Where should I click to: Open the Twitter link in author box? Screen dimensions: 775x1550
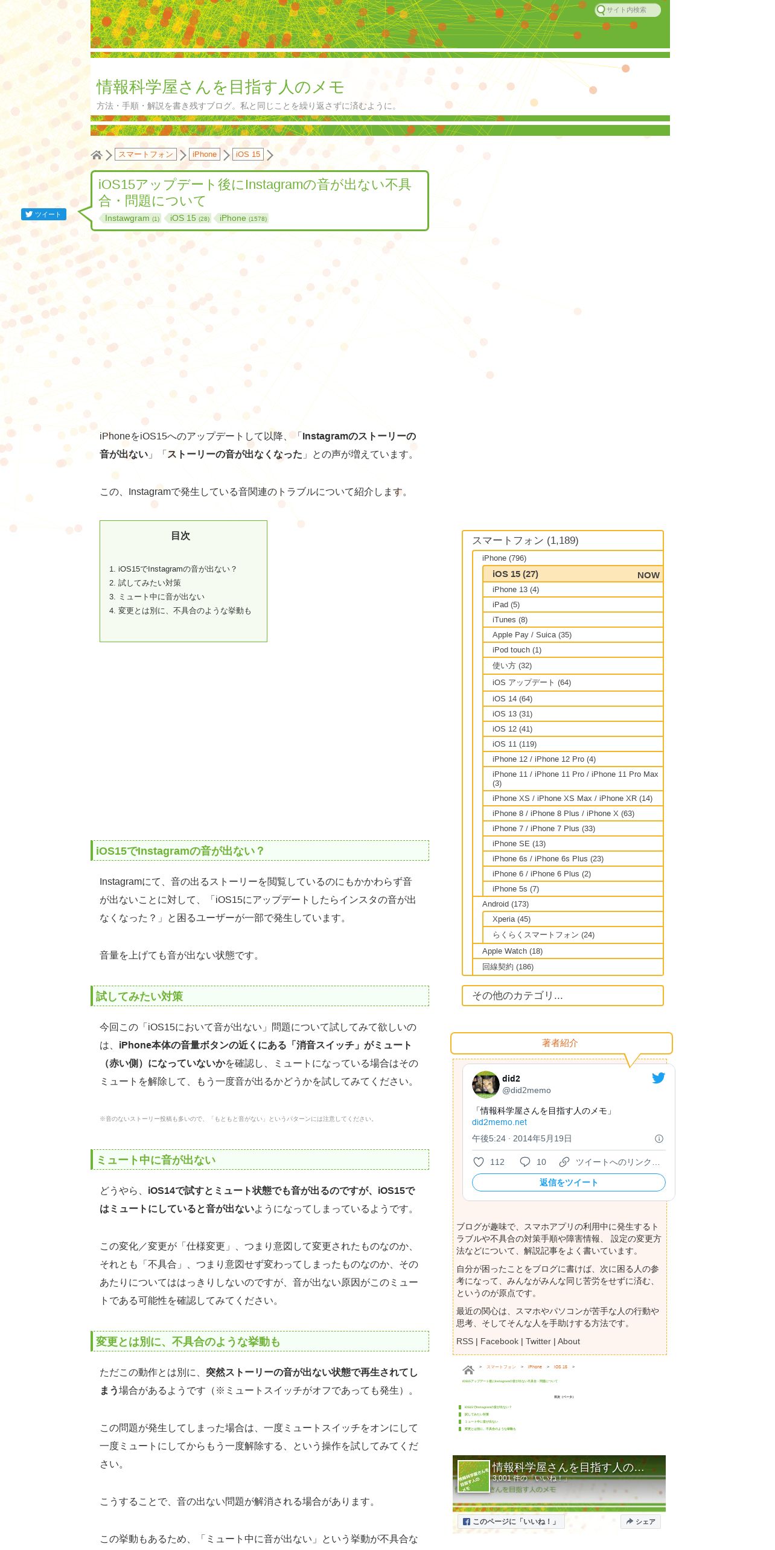click(x=538, y=1341)
